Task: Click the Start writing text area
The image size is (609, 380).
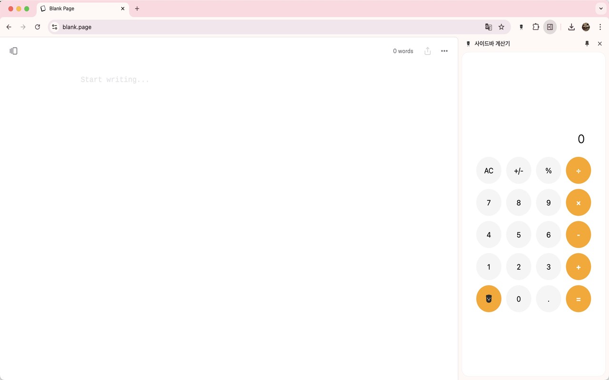Action: pyautogui.click(x=115, y=80)
